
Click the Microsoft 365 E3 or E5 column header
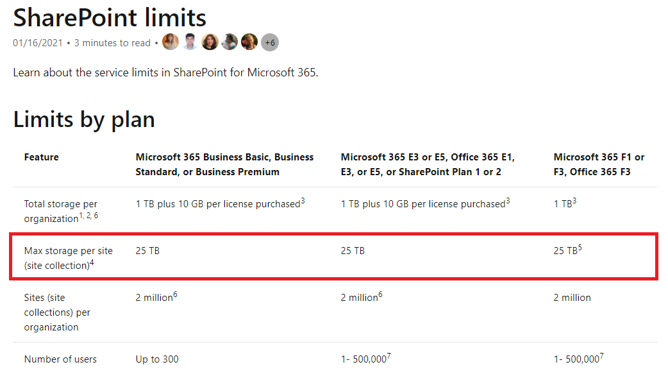pyautogui.click(x=428, y=164)
